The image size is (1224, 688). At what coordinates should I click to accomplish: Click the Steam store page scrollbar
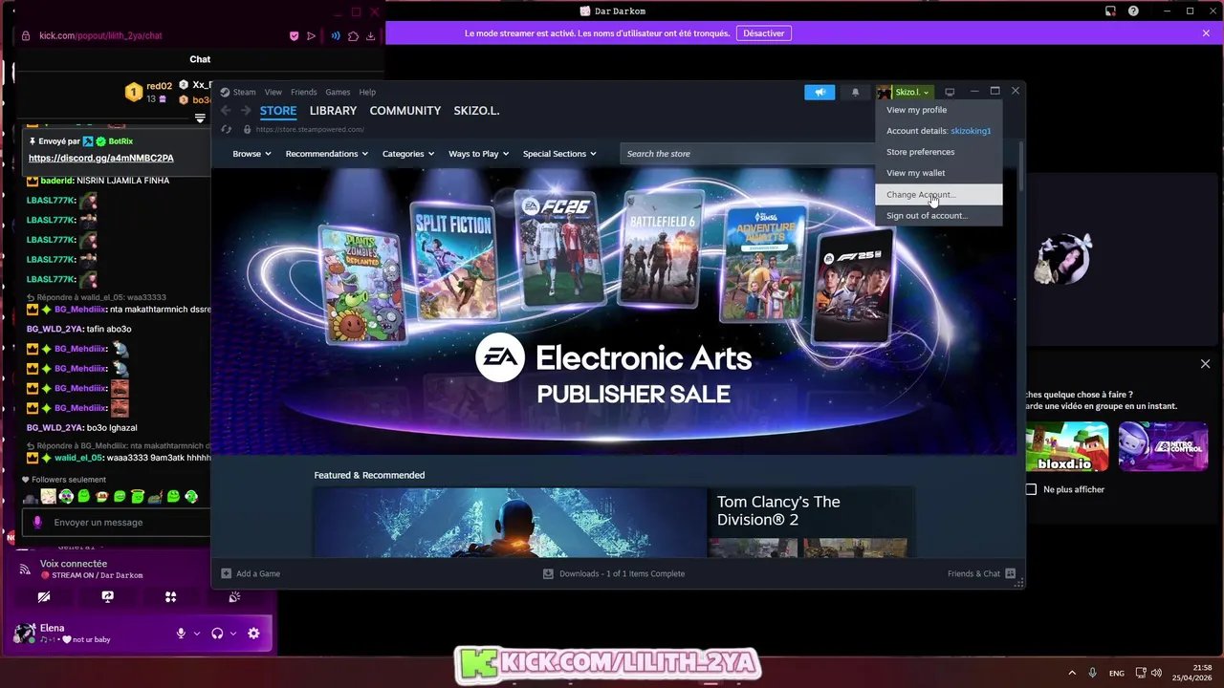click(1021, 164)
